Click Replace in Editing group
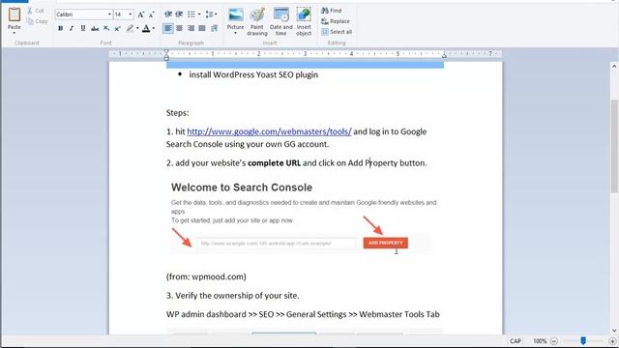The image size is (619, 348). (336, 21)
